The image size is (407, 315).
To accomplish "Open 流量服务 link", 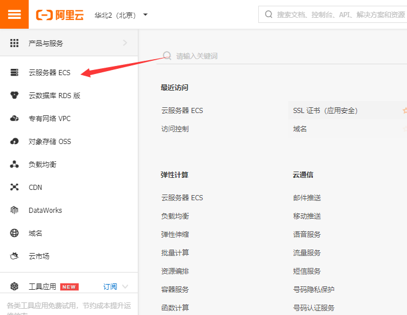I will [x=307, y=252].
